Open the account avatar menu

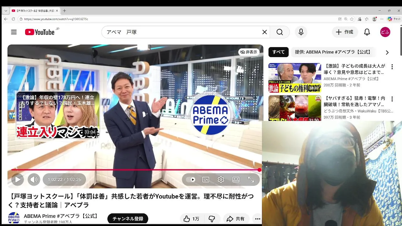(x=385, y=32)
